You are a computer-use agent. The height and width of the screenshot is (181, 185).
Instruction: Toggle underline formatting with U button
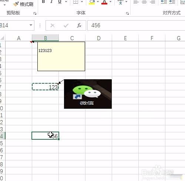click(x=60, y=1)
